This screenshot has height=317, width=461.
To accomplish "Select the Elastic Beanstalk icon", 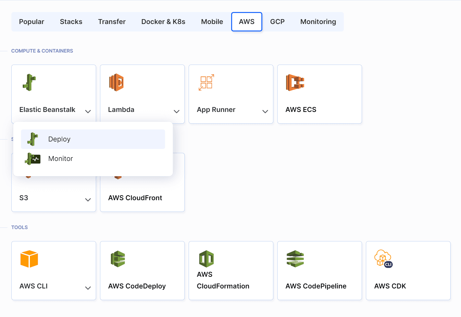I will pos(29,82).
